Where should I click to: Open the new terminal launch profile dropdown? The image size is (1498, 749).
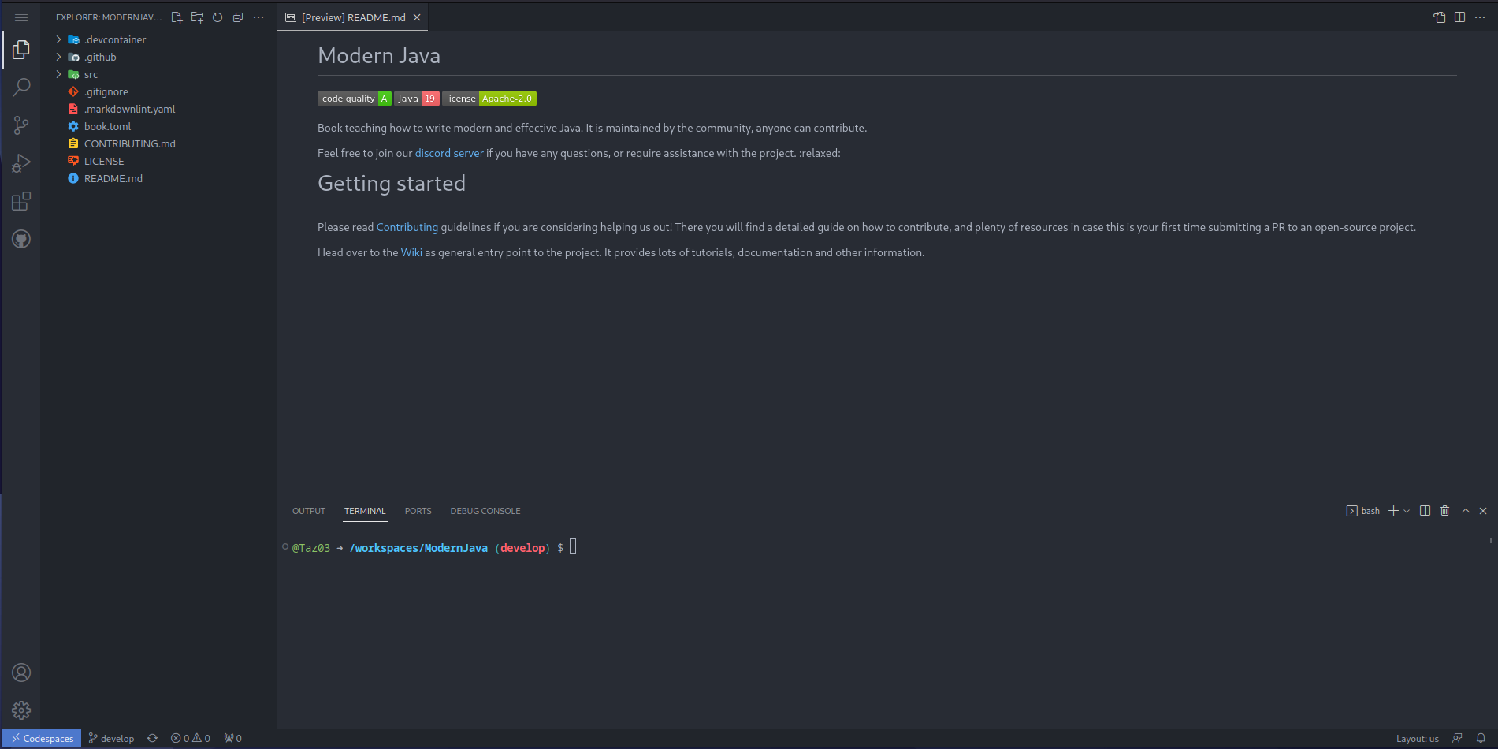click(x=1407, y=511)
